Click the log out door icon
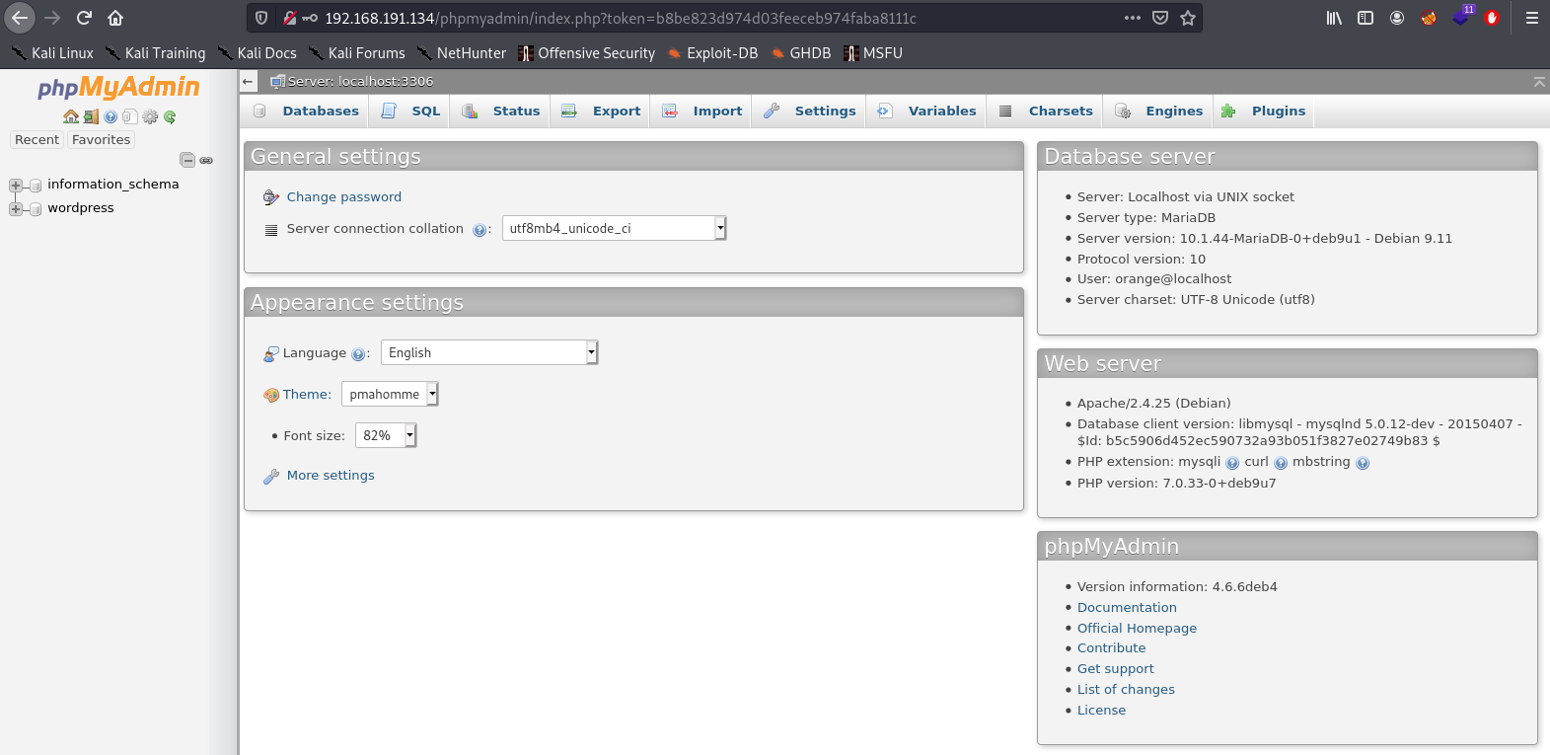Viewport: 1550px width, 755px height. (x=91, y=116)
